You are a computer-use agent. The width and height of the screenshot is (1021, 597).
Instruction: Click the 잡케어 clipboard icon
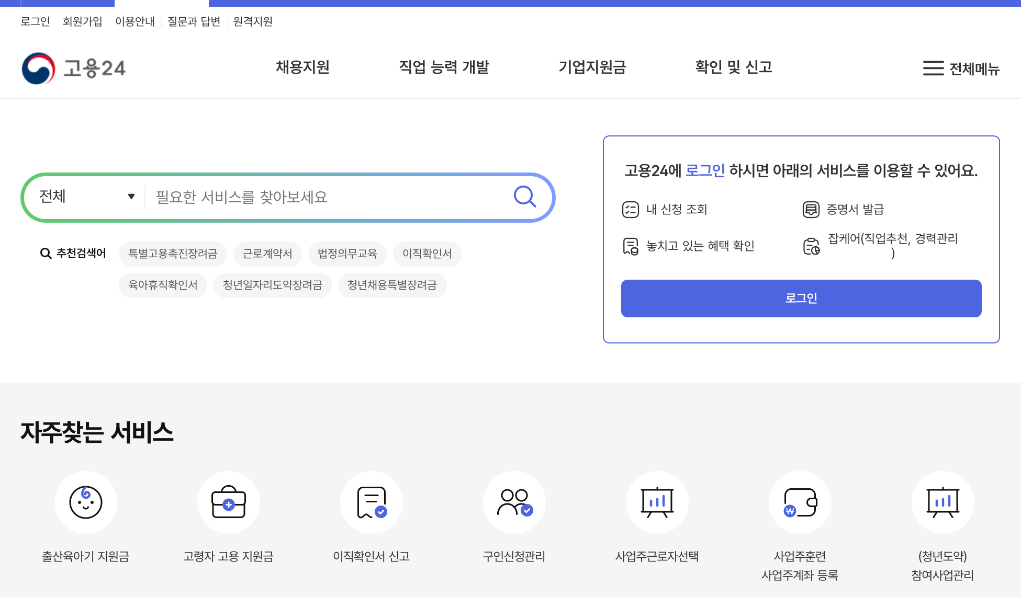(811, 245)
